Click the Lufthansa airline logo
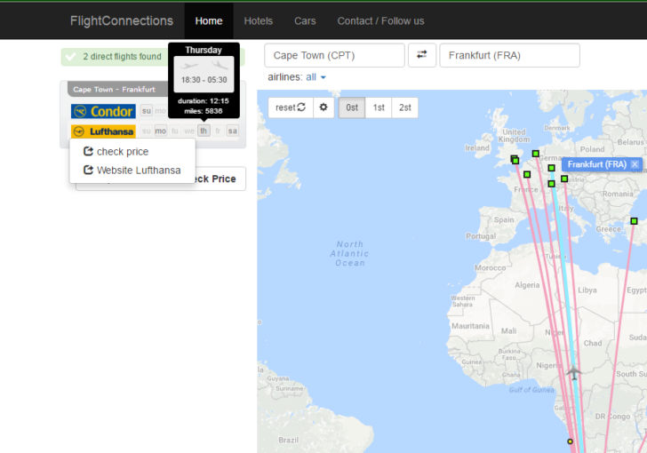 coord(103,131)
